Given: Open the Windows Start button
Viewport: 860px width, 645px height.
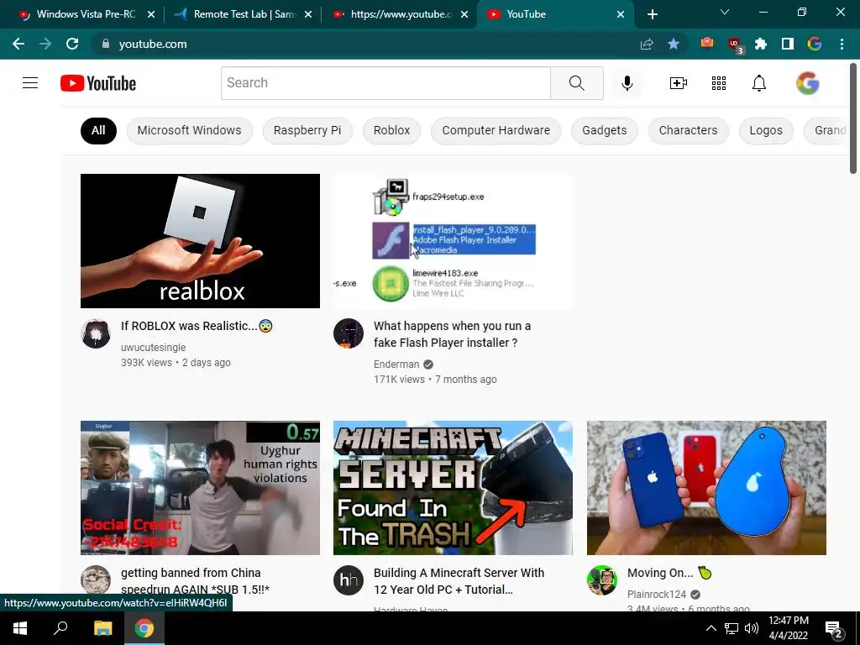Looking at the screenshot, I should [x=20, y=628].
